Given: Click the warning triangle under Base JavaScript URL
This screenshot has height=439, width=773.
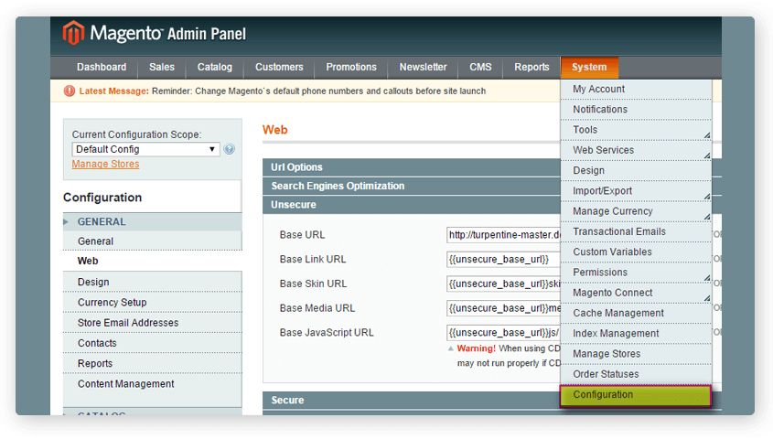Looking at the screenshot, I should point(450,348).
